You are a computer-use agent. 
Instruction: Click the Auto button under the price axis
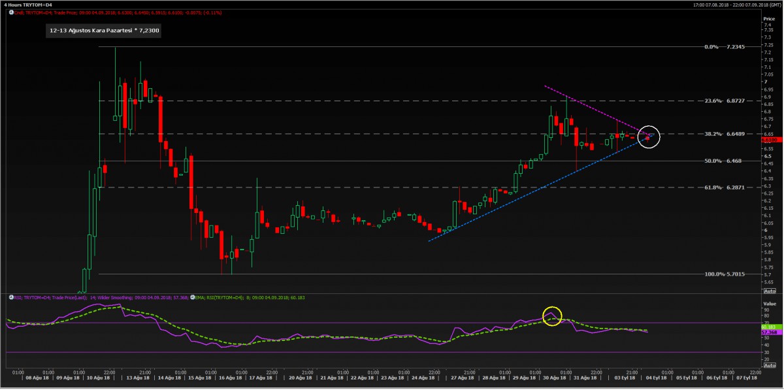(770, 291)
